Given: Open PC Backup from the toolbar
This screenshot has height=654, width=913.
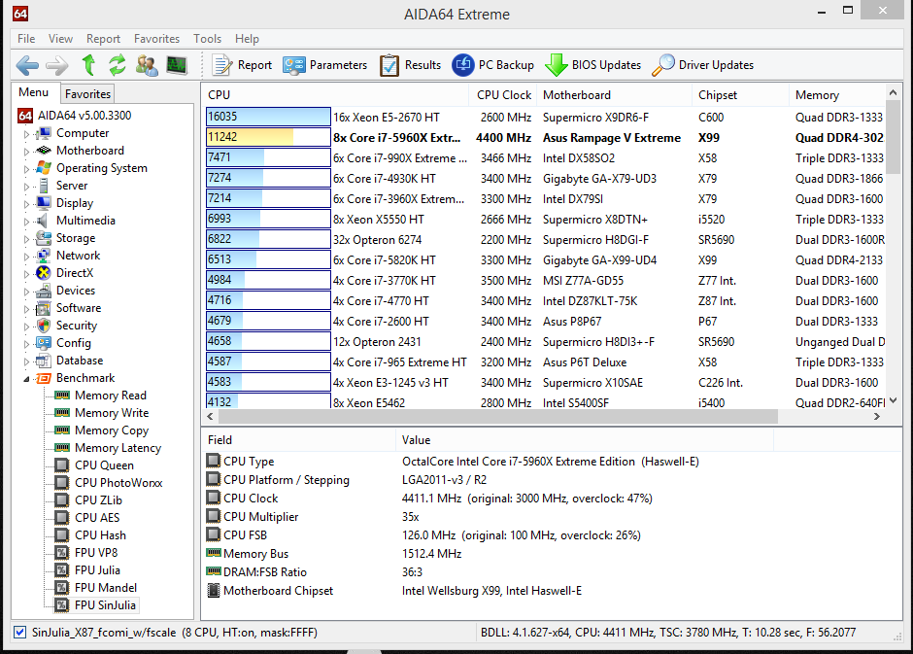Looking at the screenshot, I should 492,65.
